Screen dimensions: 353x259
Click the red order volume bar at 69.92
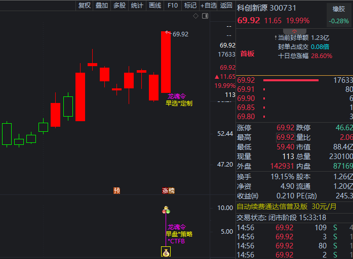pyautogui.click(x=291, y=80)
